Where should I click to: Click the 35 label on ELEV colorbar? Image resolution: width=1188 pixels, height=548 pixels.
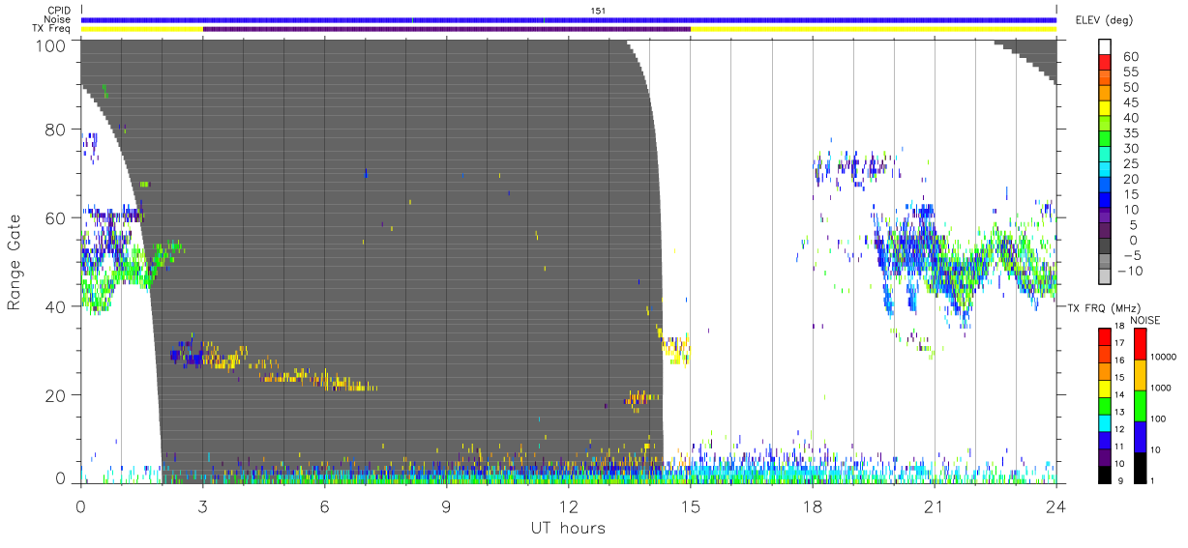(1129, 133)
